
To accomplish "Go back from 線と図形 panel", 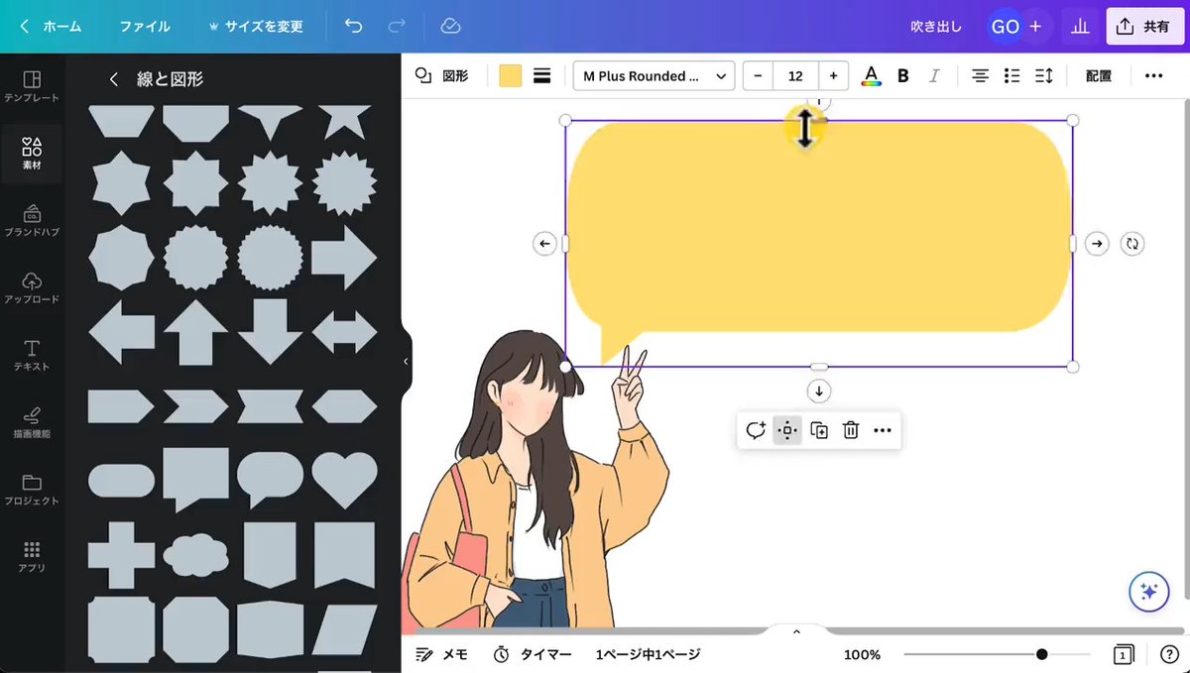I will pos(114,79).
